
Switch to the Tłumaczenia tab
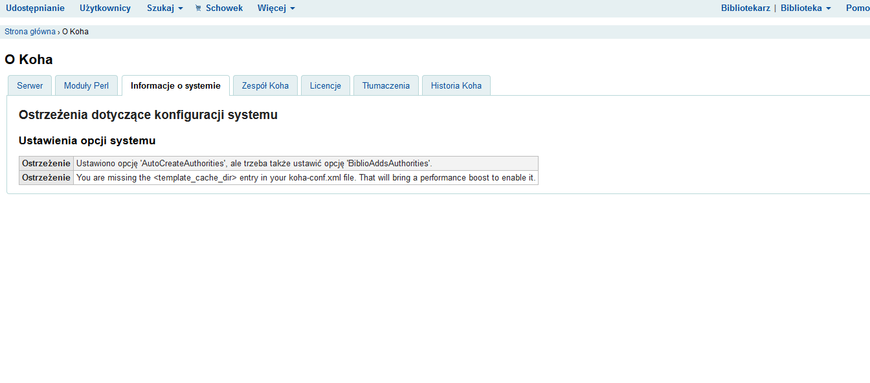tap(386, 85)
